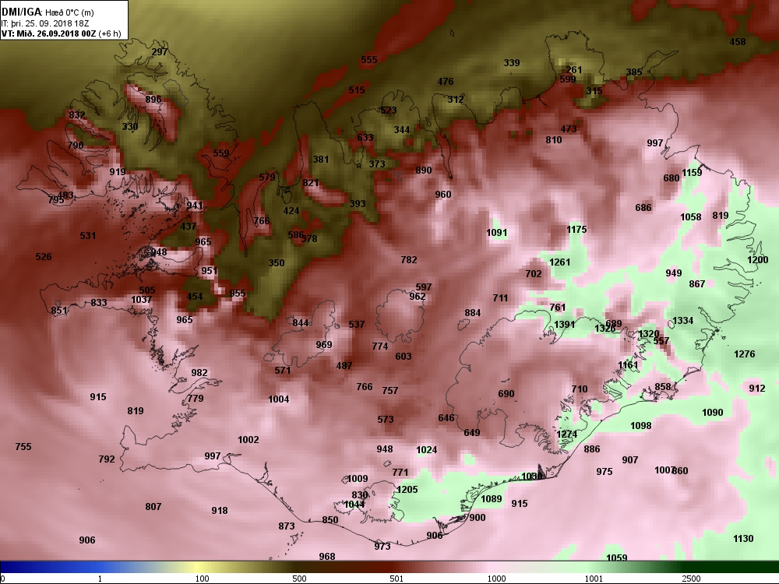Select the map value 884

473,313
